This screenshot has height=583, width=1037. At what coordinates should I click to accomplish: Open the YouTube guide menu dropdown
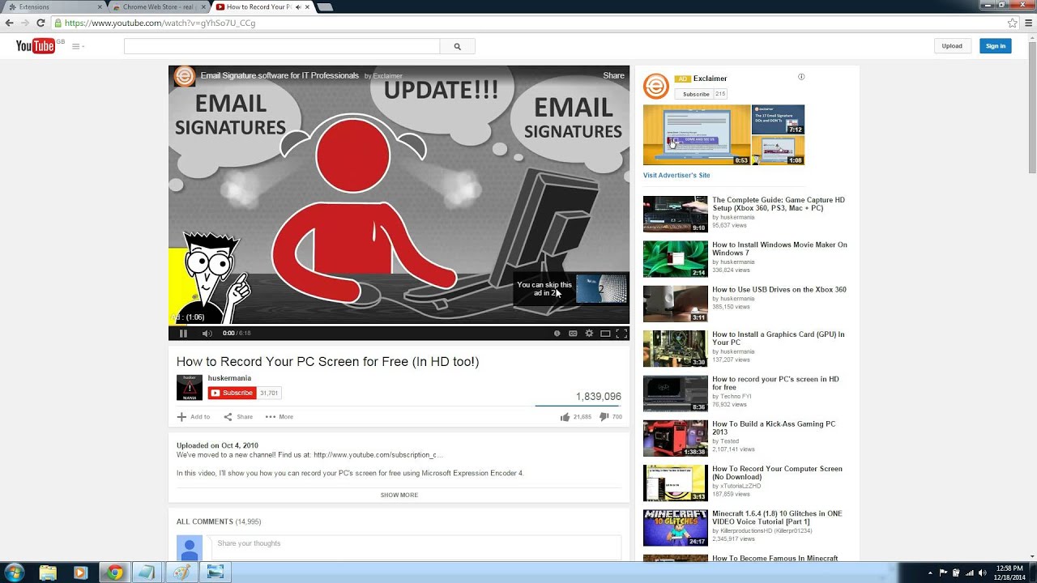(78, 46)
